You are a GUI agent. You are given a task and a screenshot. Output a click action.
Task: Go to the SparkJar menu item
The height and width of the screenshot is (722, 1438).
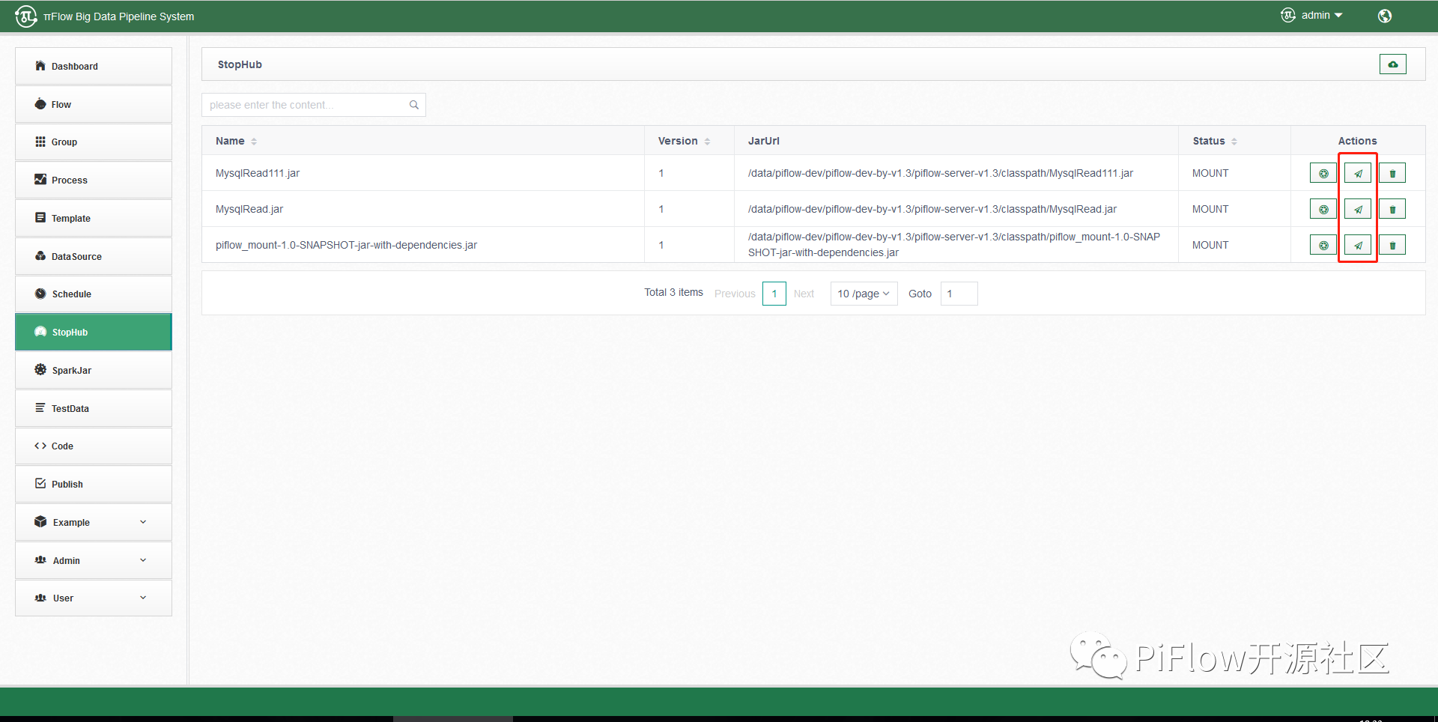point(93,371)
